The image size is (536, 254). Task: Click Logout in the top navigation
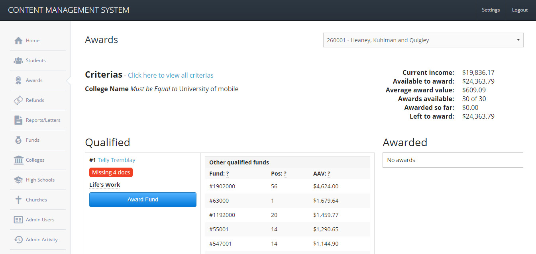pyautogui.click(x=520, y=10)
